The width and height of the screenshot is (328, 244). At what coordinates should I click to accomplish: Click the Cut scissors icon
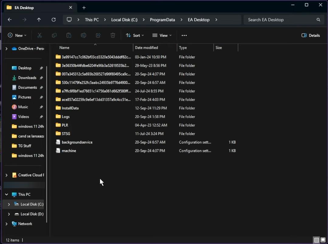coord(40,35)
